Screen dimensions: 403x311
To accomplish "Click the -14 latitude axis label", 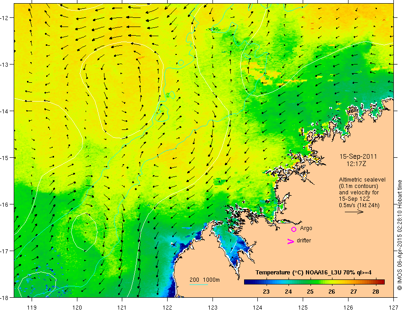I will tap(5, 111).
